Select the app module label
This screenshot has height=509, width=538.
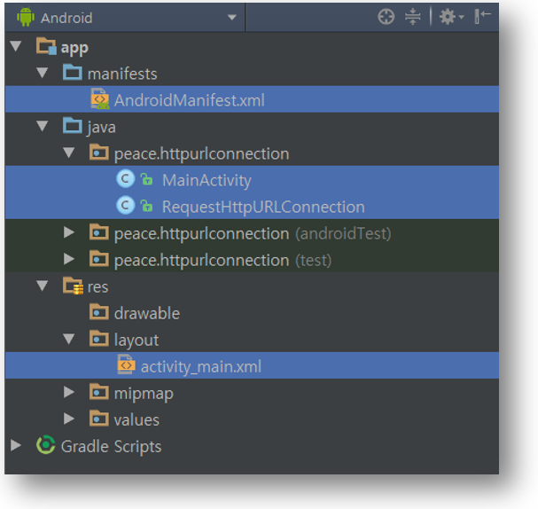tap(74, 48)
